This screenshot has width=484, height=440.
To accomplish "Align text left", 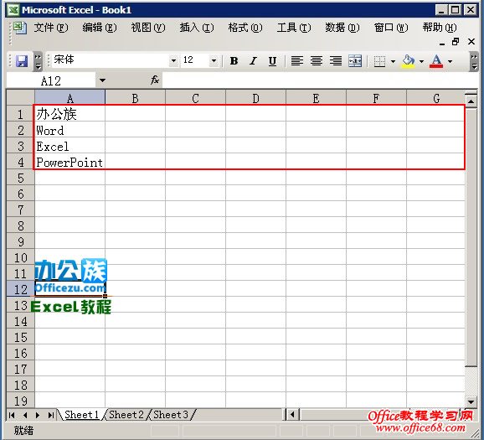I will click(297, 61).
